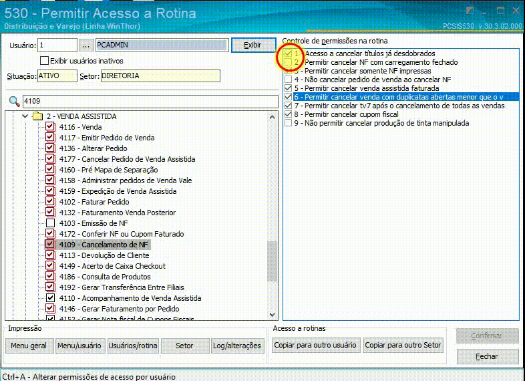Check permission 4 - Não cancelar pedido de venda

coord(288,80)
